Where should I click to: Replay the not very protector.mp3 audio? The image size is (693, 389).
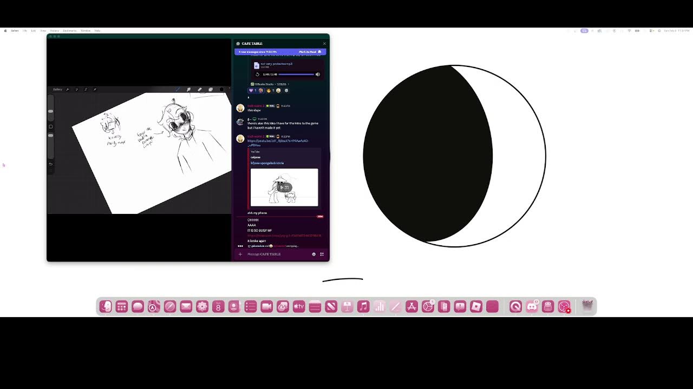257,75
